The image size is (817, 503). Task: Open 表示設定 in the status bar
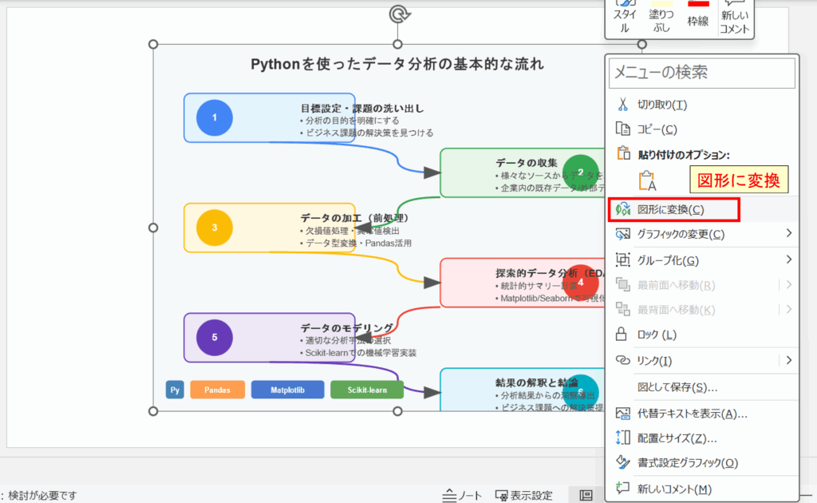[523, 495]
